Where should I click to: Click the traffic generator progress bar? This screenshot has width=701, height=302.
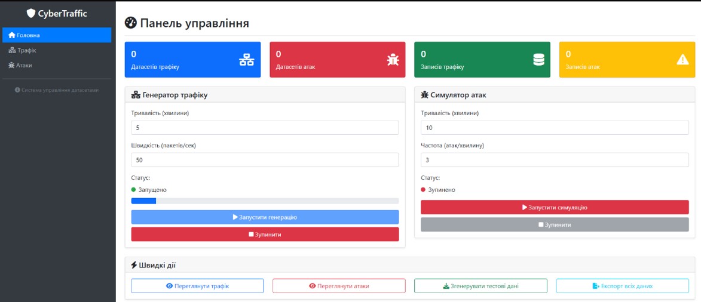click(x=265, y=201)
